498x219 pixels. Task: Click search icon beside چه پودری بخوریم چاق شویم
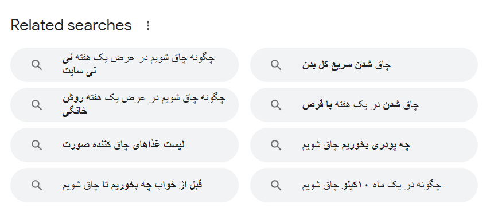coord(275,145)
